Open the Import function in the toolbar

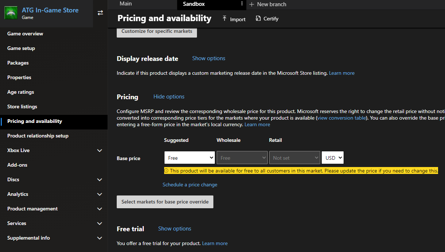click(233, 19)
